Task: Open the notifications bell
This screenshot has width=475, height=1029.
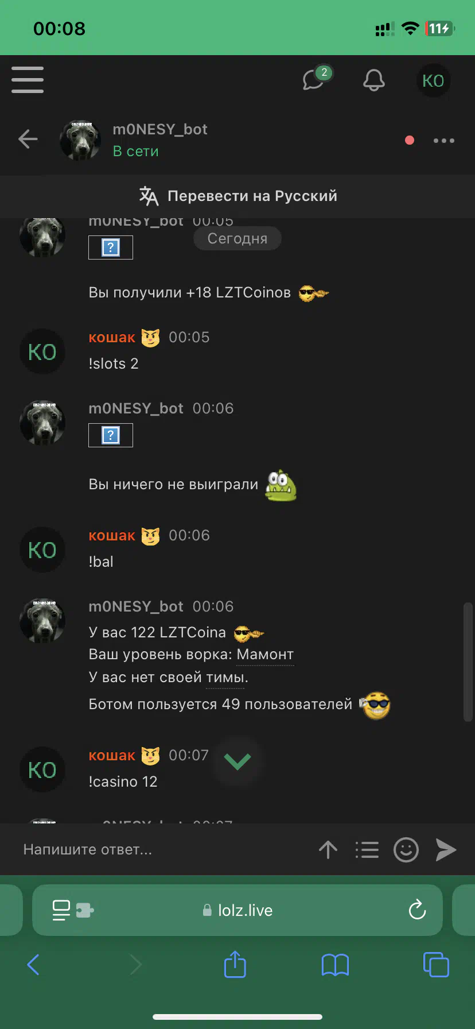Action: tap(374, 80)
